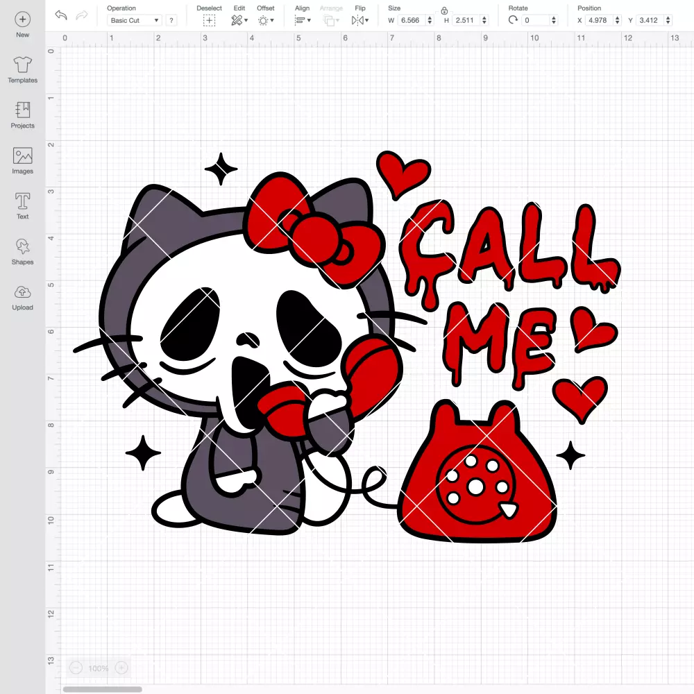Open the Operation Basic Cut dropdown
694x694 pixels.
coord(133,20)
